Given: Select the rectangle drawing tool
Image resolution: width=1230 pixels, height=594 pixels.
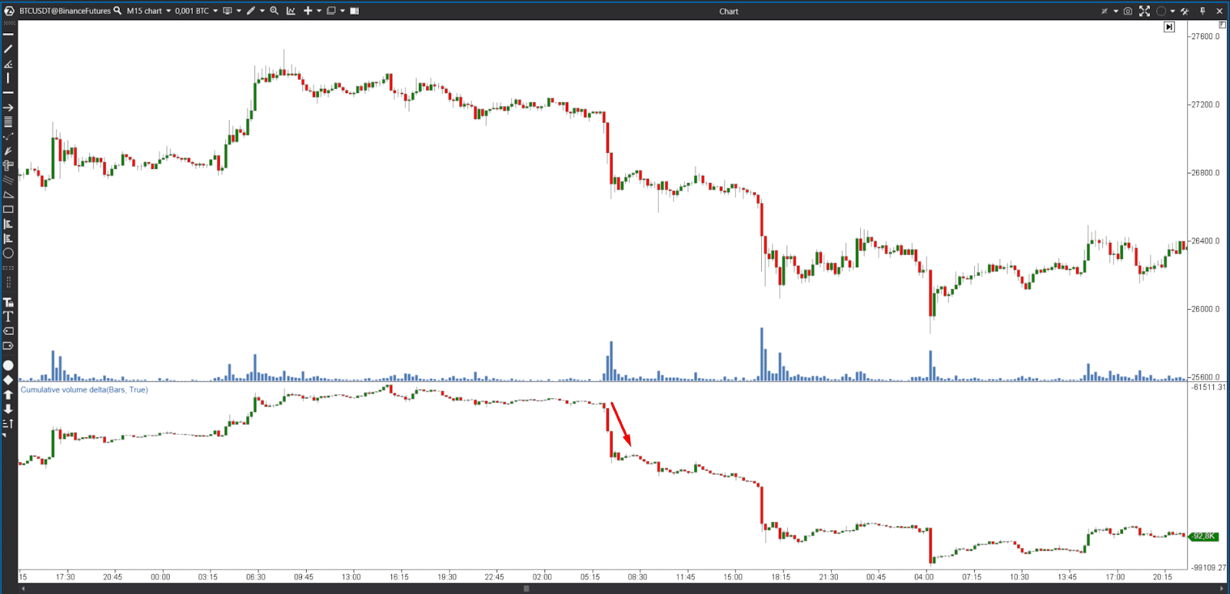Looking at the screenshot, I should tap(8, 209).
